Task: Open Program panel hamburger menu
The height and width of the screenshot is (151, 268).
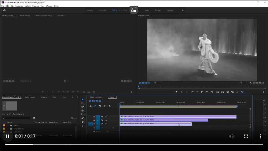Action: (x=151, y=16)
